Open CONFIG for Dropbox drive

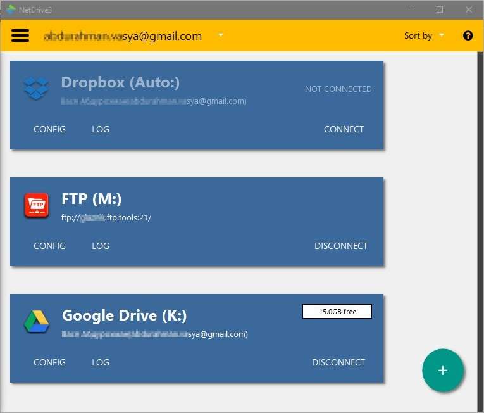click(49, 129)
